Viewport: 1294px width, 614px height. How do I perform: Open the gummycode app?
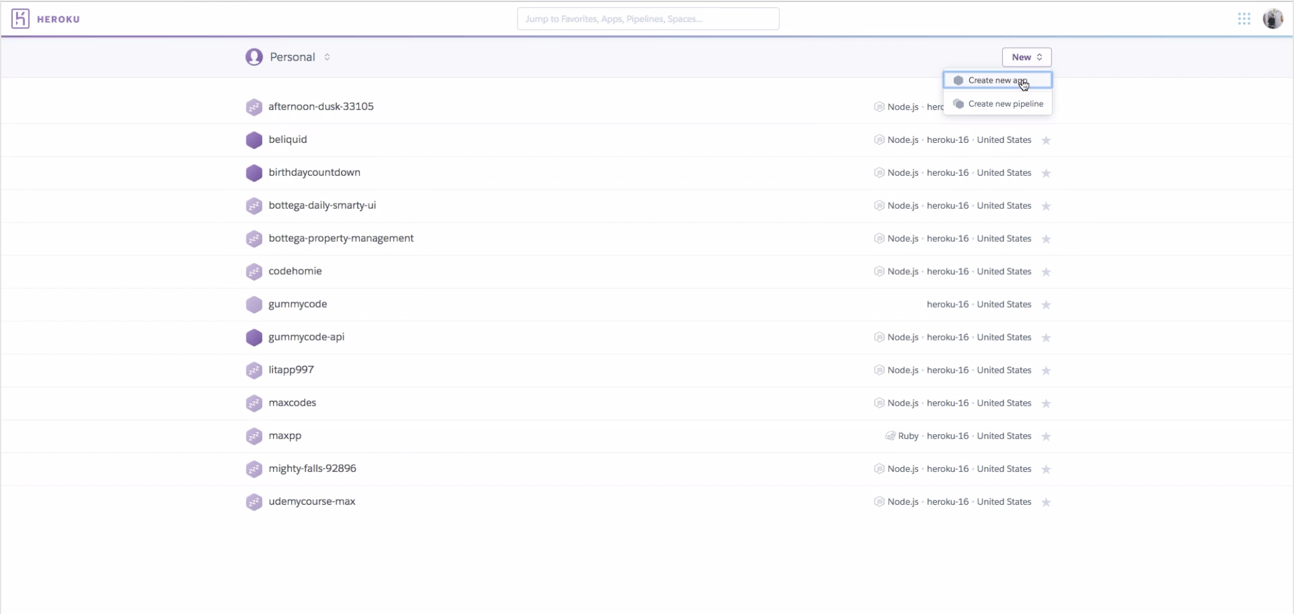pyautogui.click(x=298, y=304)
